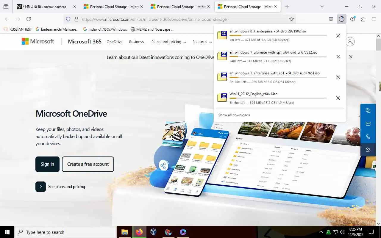This screenshot has width=381, height=238.
Task: Click the Win11_22H2 download progress bar
Action: 278,98
